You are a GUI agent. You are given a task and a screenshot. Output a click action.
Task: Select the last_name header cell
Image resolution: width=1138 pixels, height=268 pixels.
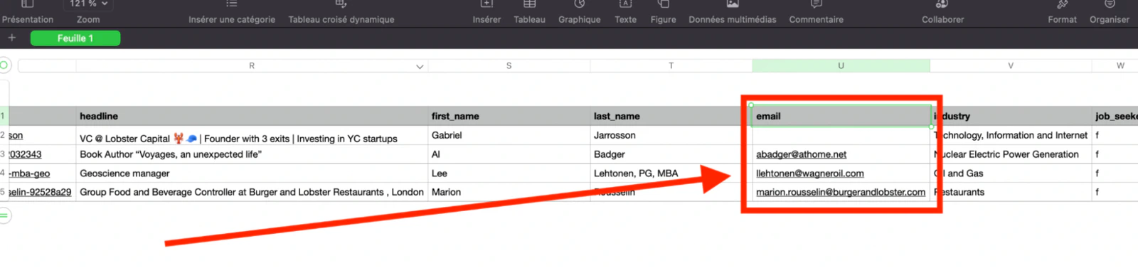pos(671,116)
